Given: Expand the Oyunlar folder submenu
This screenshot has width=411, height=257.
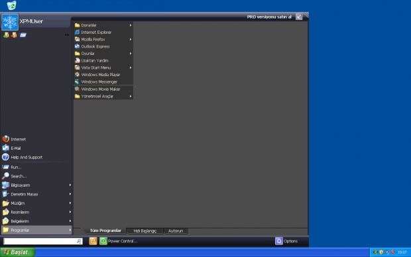Looking at the screenshot, I should (x=103, y=54).
